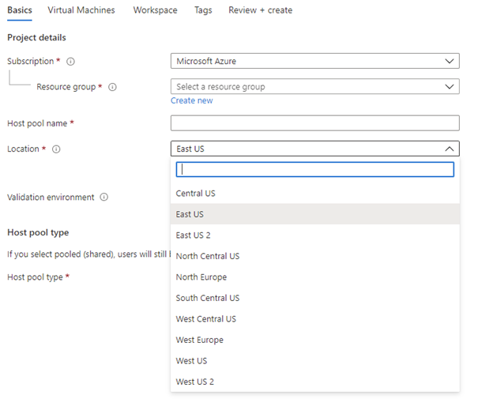493x418 pixels.
Task: Select West Europe from the list
Action: [315, 340]
